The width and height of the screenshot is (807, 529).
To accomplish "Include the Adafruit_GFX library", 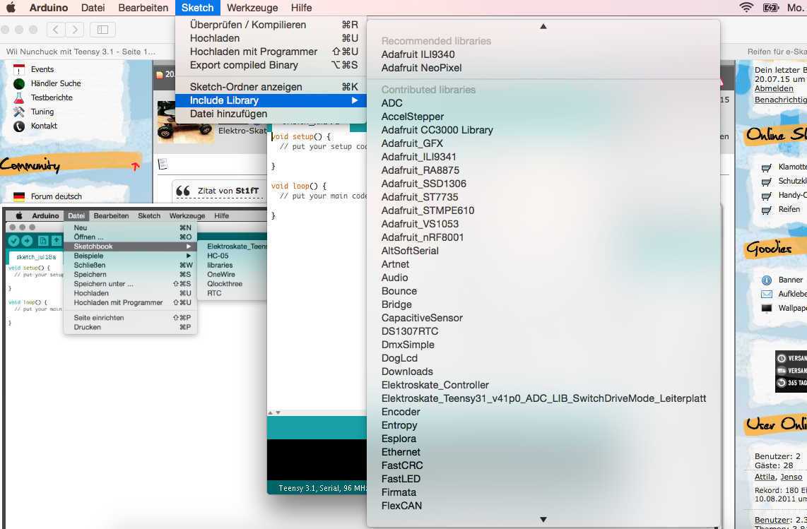I will coord(543,143).
